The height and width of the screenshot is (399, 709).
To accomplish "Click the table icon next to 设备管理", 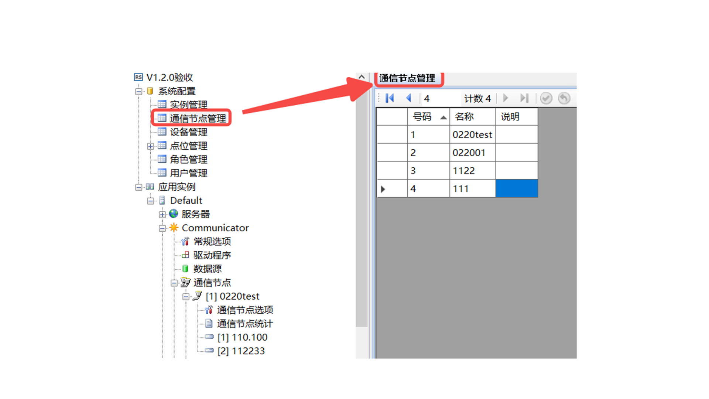I will (162, 132).
